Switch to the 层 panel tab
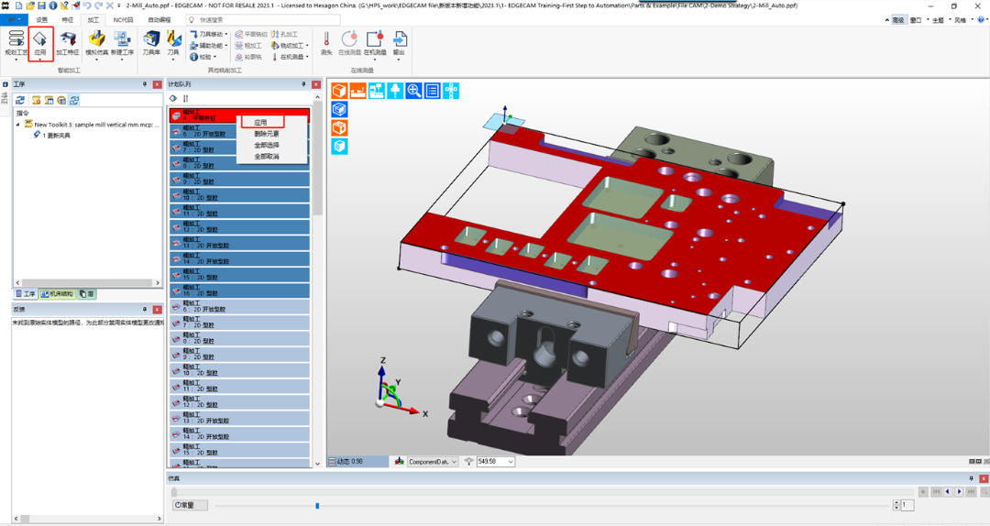Viewport: 990px width, 526px height. pos(87,294)
